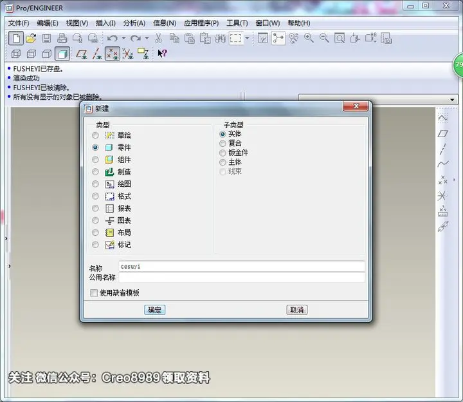Click the Print icon in toolbar
The width and height of the screenshot is (463, 402).
click(x=62, y=38)
